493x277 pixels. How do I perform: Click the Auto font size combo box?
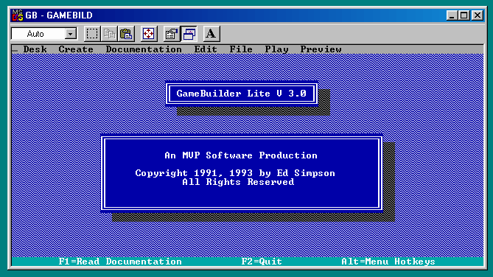click(44, 34)
